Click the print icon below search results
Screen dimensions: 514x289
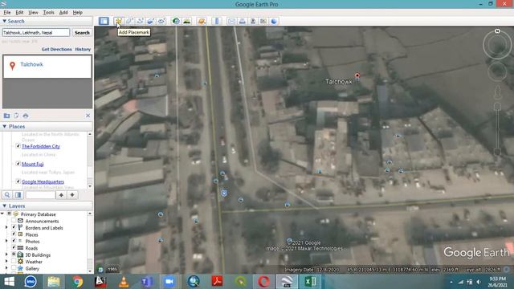coord(26,116)
